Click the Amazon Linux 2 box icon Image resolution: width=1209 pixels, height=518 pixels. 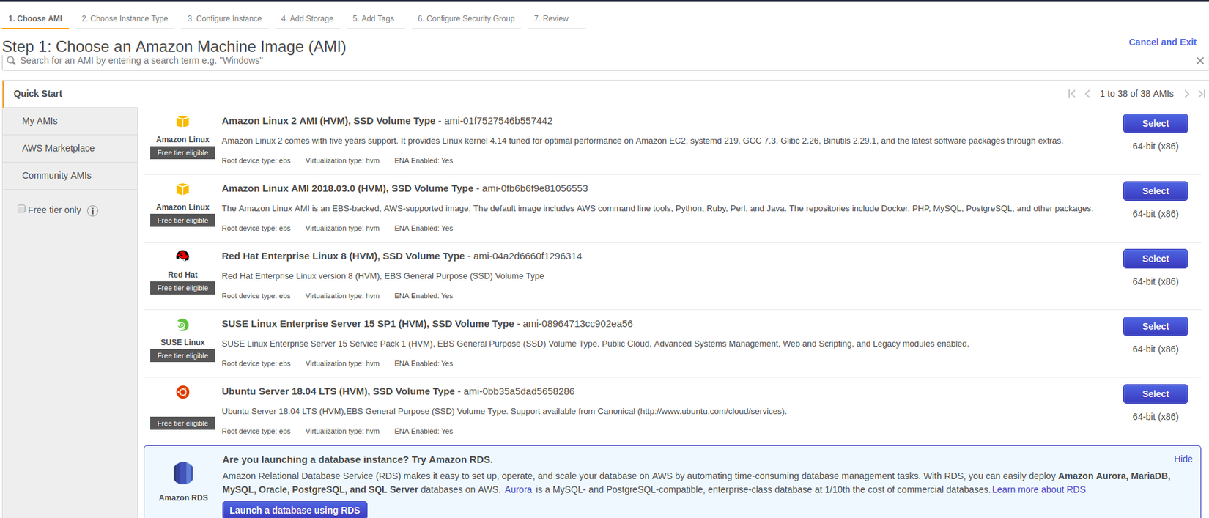(182, 122)
